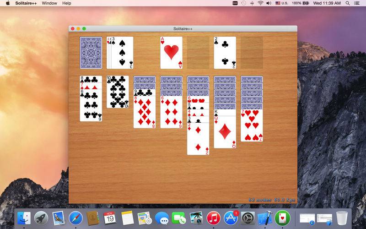Pick the black 3 in the fifth column
The width and height of the screenshot is (366, 229).
click(x=198, y=120)
